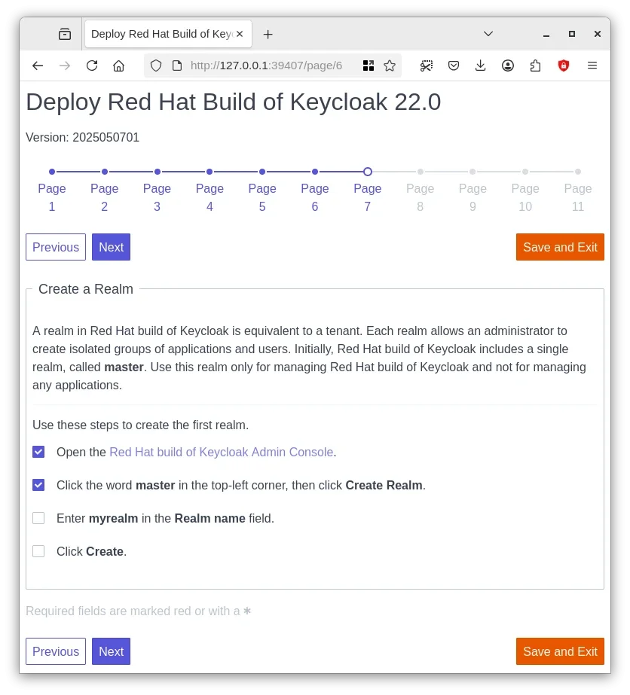This screenshot has width=630, height=695.
Task: Check the 'Enter myrealm' step checkbox
Action: pyautogui.click(x=38, y=518)
